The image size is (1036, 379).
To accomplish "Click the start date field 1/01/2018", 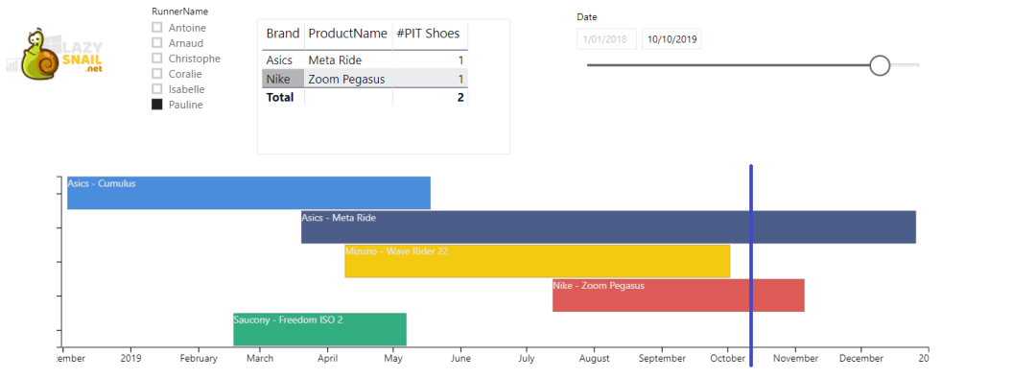I will (606, 39).
